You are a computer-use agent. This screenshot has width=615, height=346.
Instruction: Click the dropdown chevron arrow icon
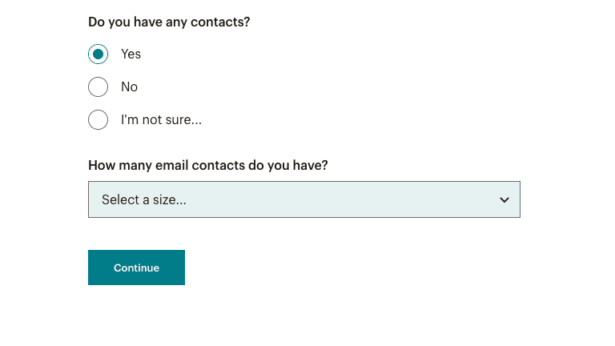[504, 200]
